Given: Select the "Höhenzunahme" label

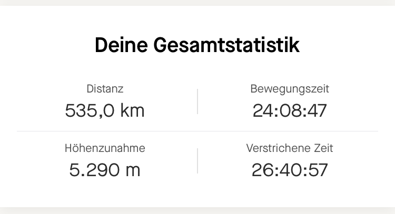Looking at the screenshot, I should tap(105, 149).
